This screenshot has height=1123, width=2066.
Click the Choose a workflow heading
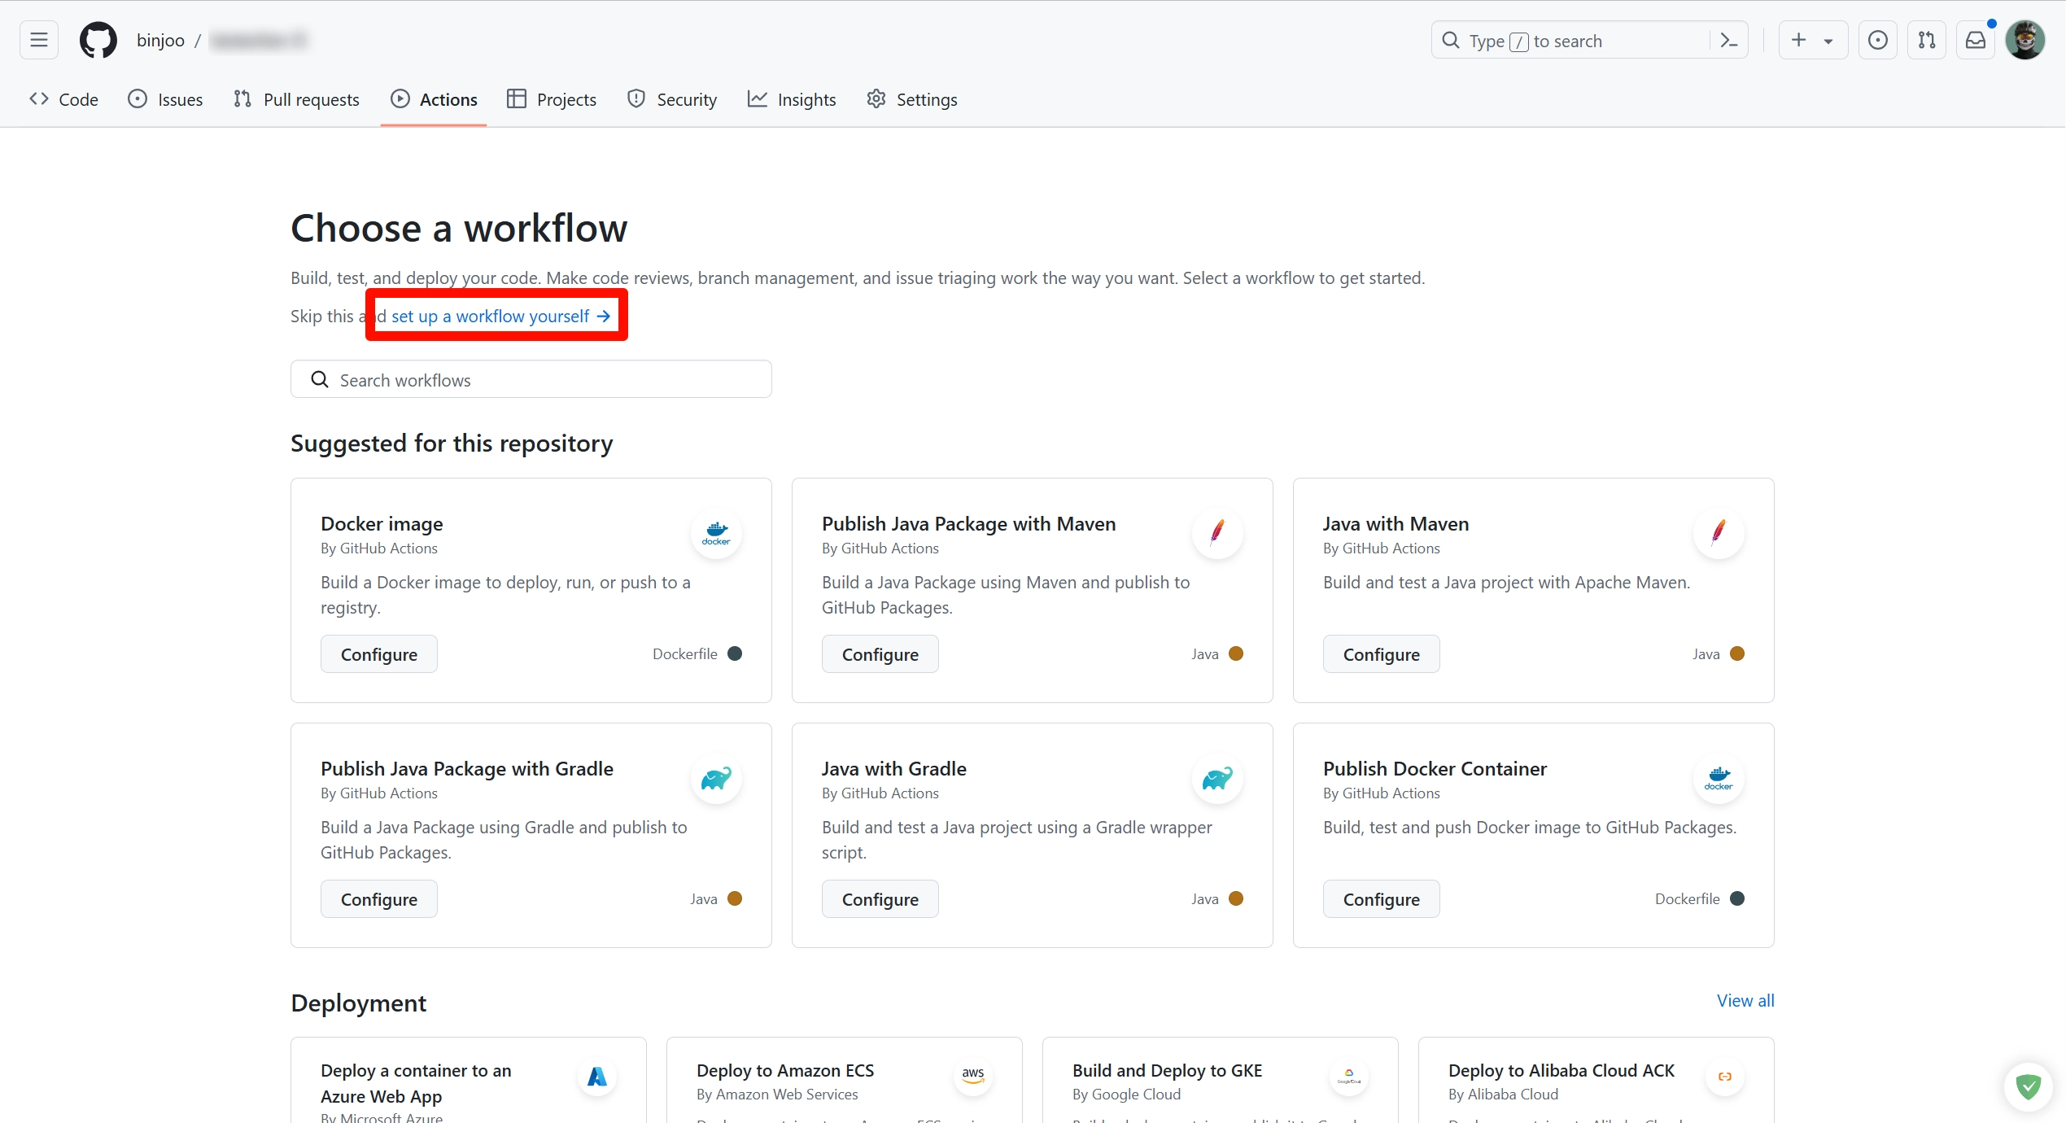tap(459, 228)
